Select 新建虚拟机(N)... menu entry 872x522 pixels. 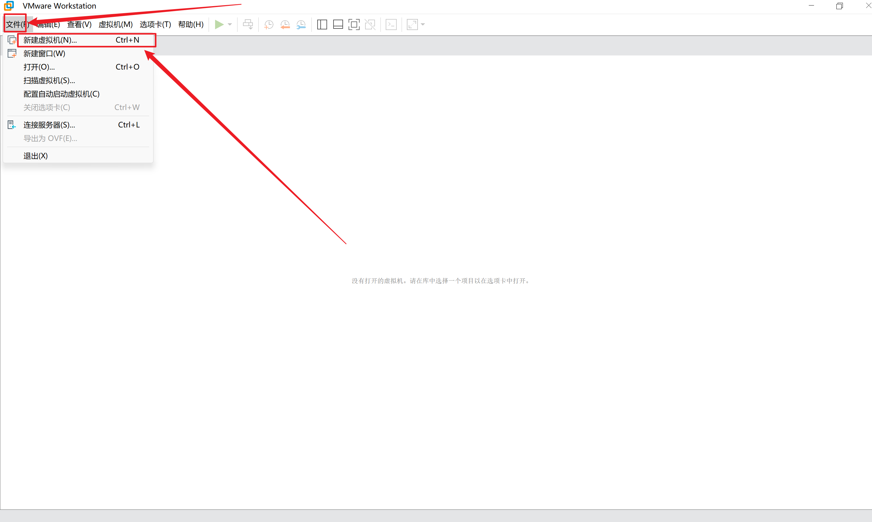click(50, 40)
